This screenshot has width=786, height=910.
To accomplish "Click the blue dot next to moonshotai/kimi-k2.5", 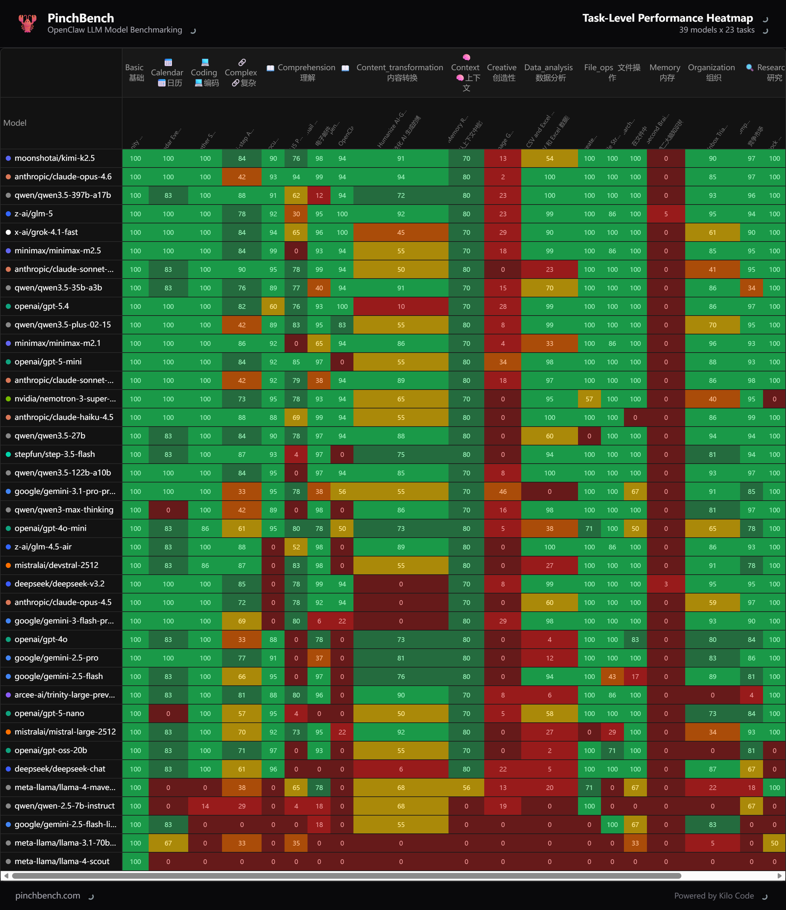I will (x=8, y=158).
